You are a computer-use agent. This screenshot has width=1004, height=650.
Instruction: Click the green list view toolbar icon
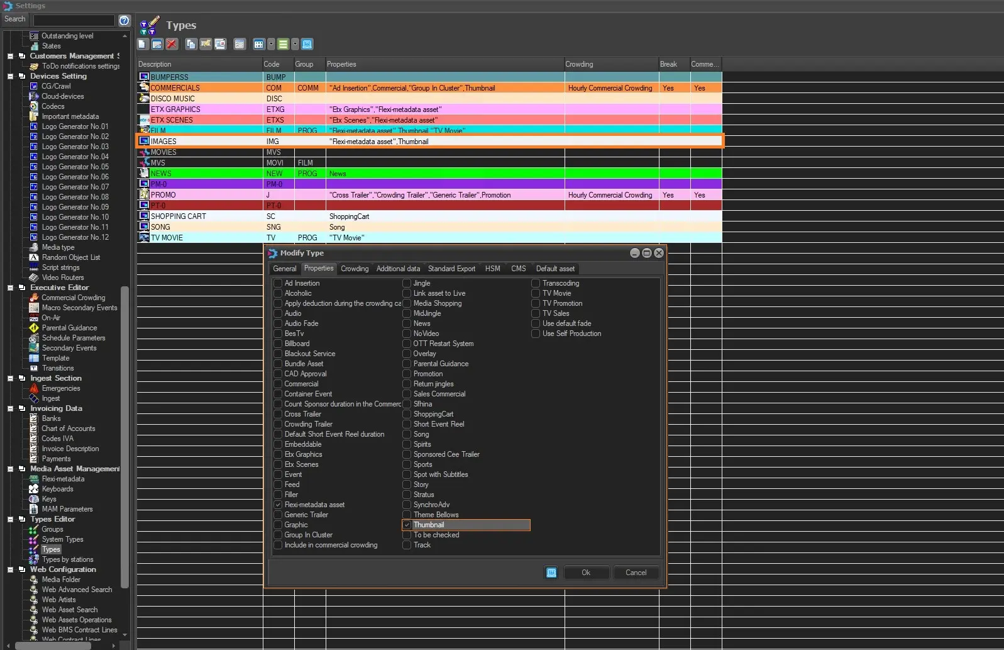[283, 44]
